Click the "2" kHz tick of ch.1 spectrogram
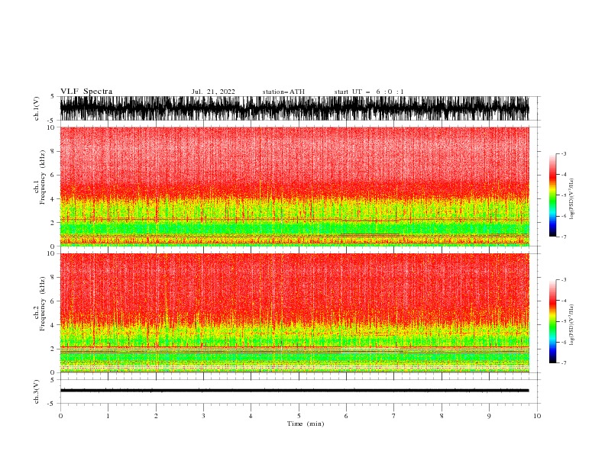The width and height of the screenshot is (605, 467). 53,223
